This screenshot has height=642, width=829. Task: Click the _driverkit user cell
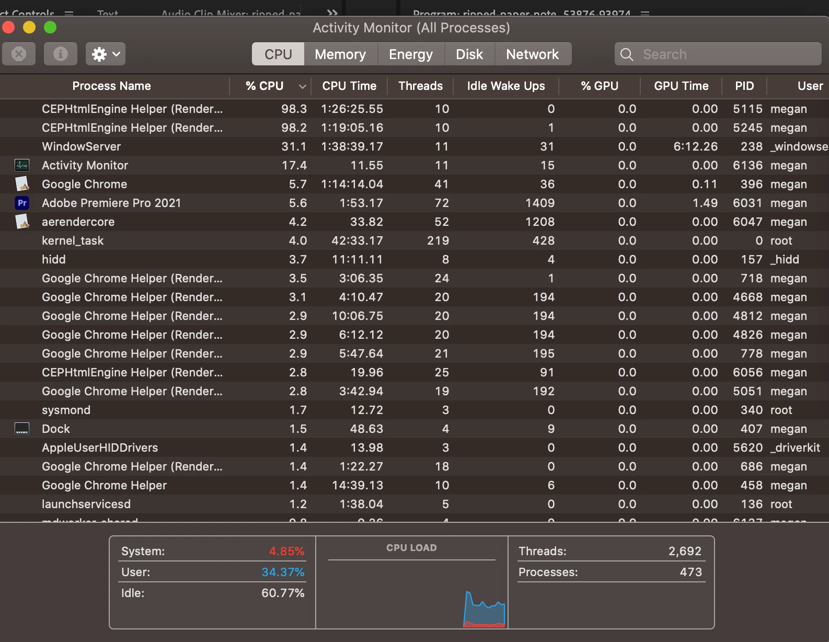795,448
